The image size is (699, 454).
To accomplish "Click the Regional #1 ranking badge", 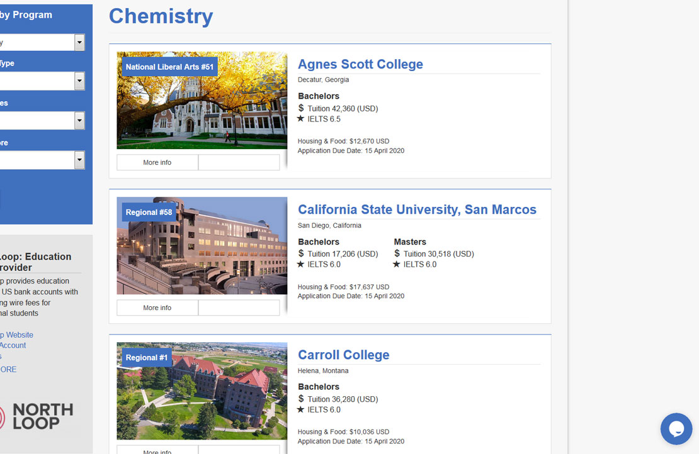I will tap(147, 357).
